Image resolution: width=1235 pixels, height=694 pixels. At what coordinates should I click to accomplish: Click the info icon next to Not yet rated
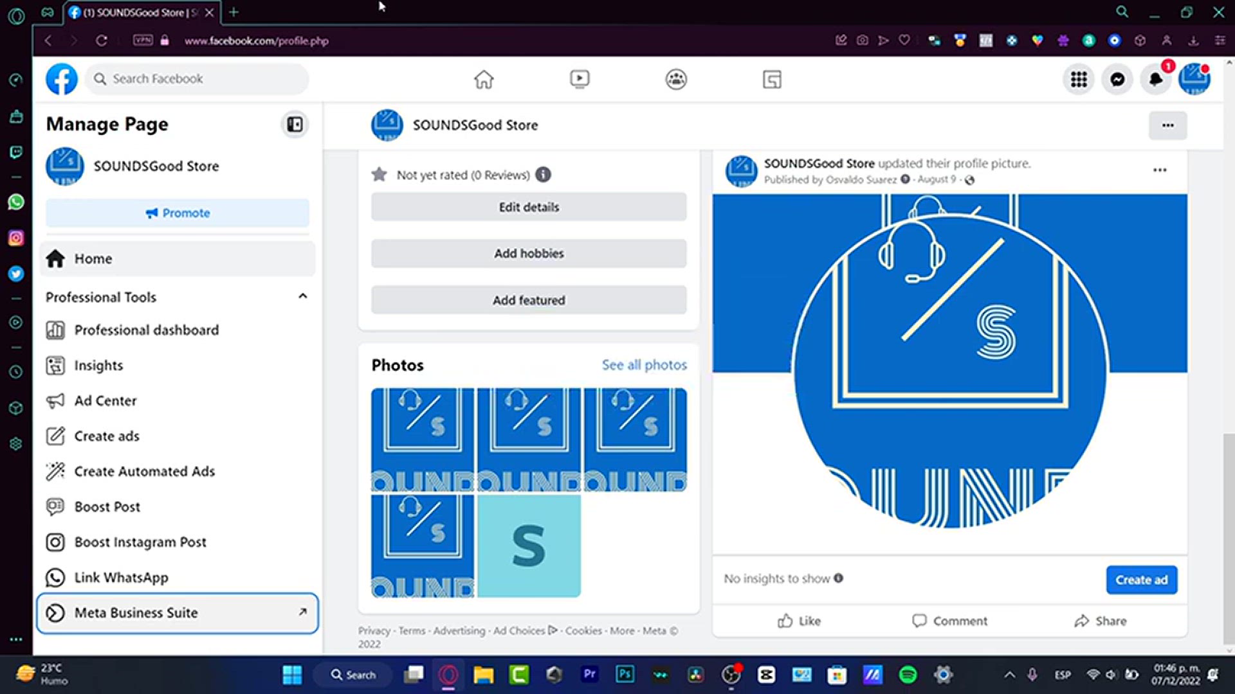click(544, 175)
